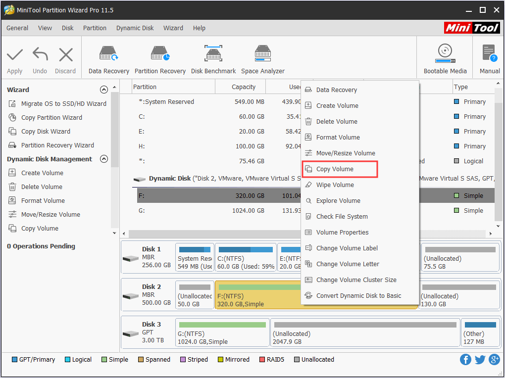Open the General menu
The height and width of the screenshot is (378, 505).
point(17,28)
